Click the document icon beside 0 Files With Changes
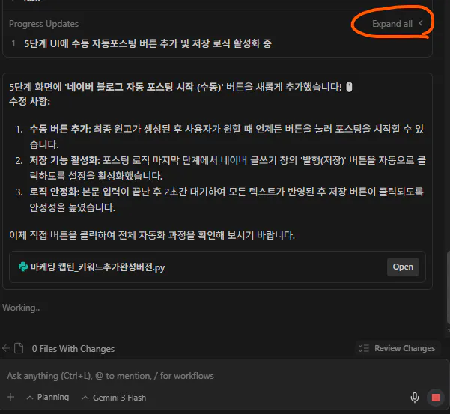The width and height of the screenshot is (450, 414). pos(19,348)
